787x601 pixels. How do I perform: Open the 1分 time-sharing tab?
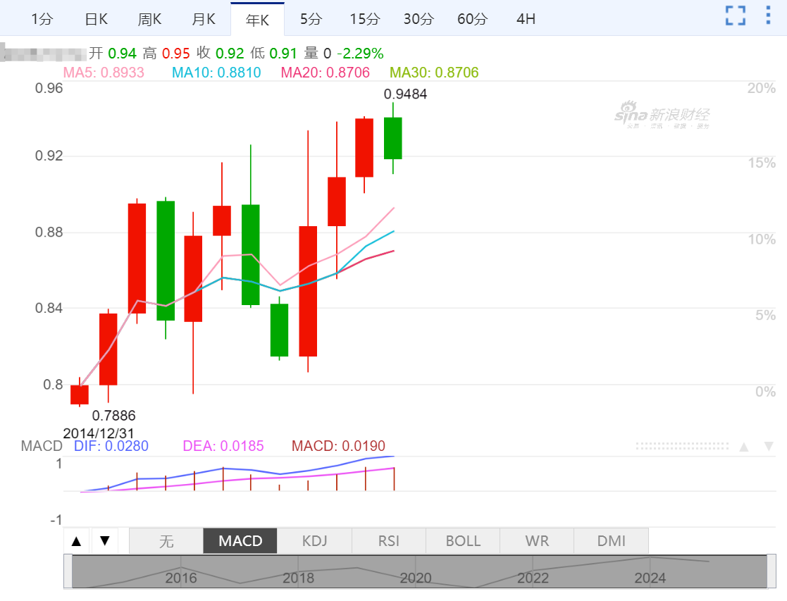tap(42, 19)
